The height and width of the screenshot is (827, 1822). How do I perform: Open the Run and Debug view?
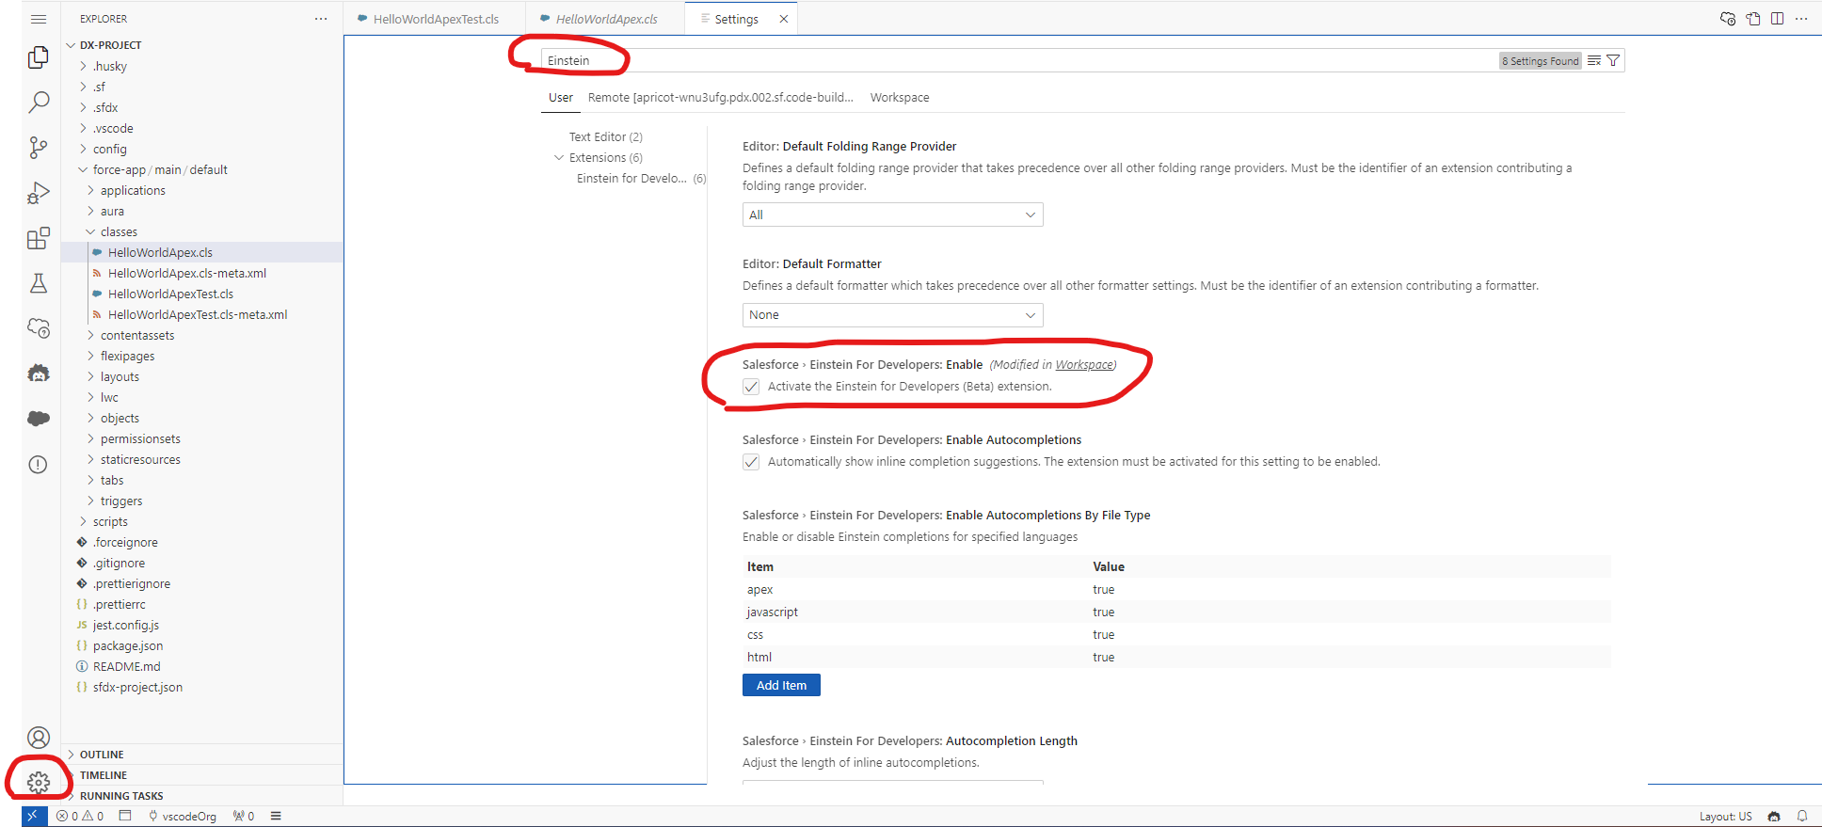39,193
